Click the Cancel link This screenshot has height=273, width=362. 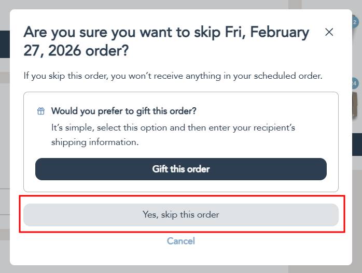[x=181, y=241]
